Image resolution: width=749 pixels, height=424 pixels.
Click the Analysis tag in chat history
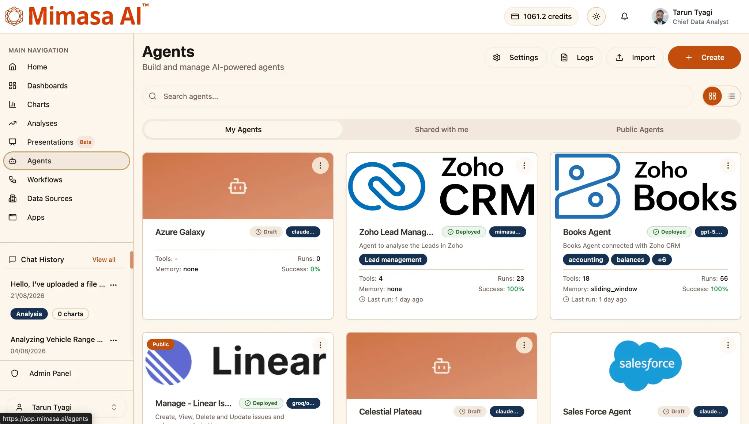[29, 314]
